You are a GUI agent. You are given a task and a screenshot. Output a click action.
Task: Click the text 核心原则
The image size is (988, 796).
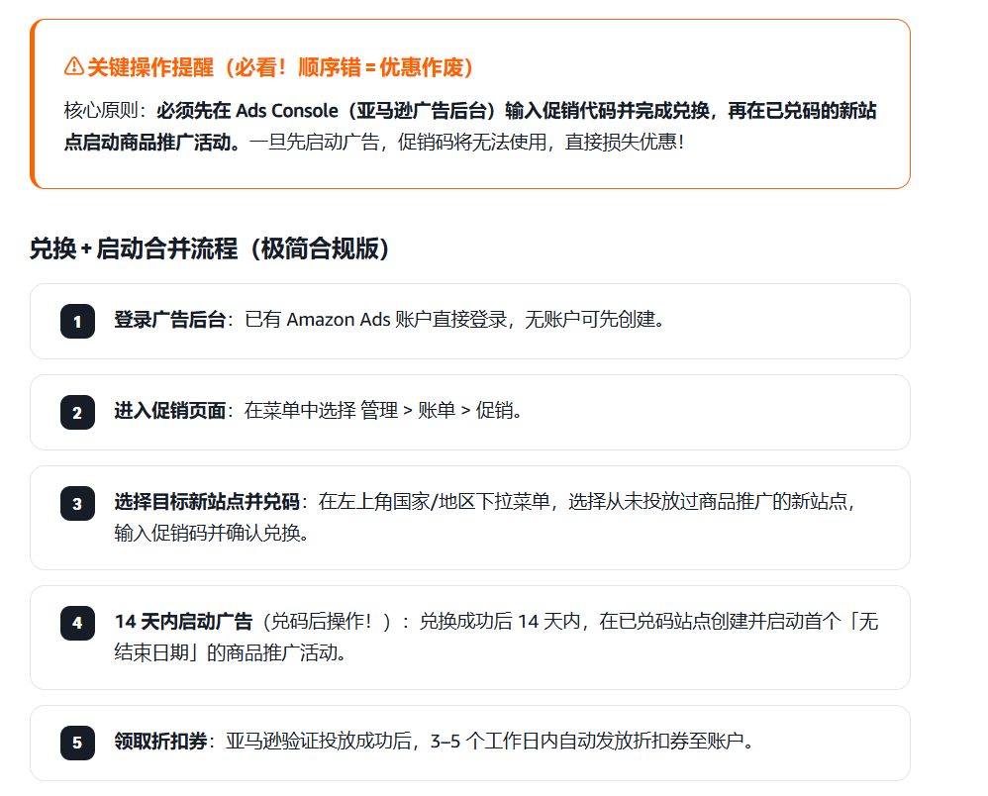coord(101,110)
